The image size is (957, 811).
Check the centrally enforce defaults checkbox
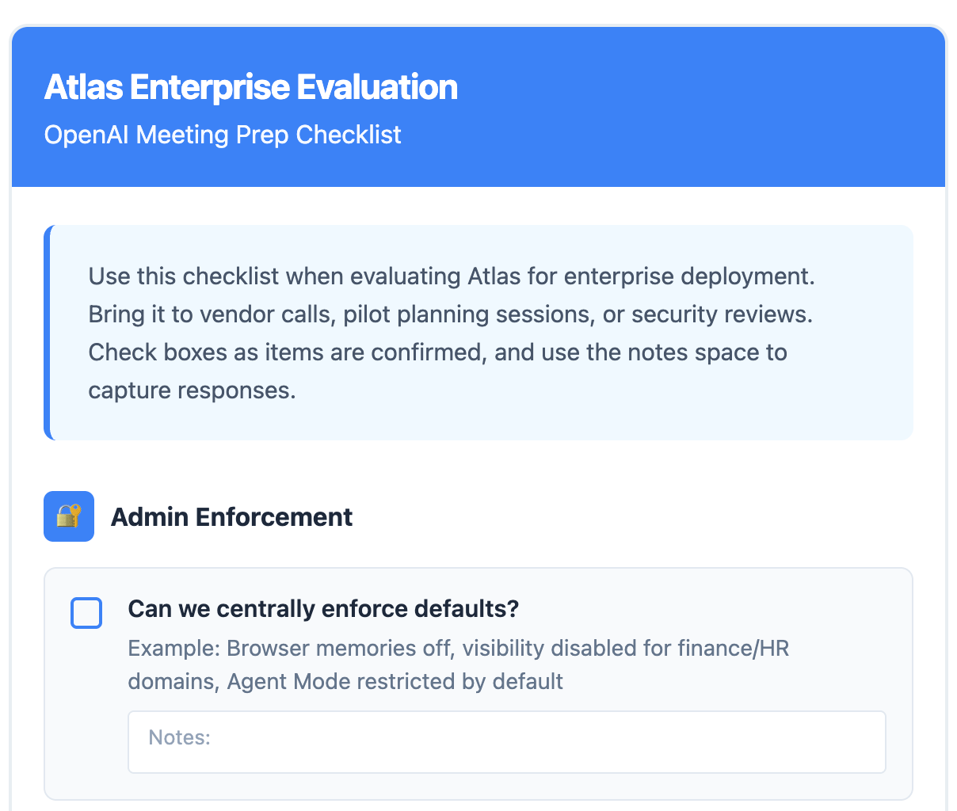tap(86, 613)
